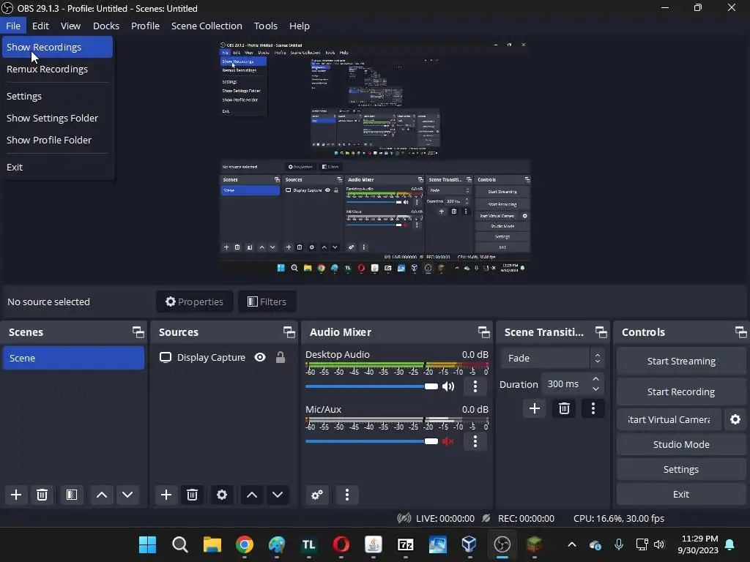The height and width of the screenshot is (562, 750).
Task: Show hidden system tray icons chevron
Action: click(x=571, y=544)
